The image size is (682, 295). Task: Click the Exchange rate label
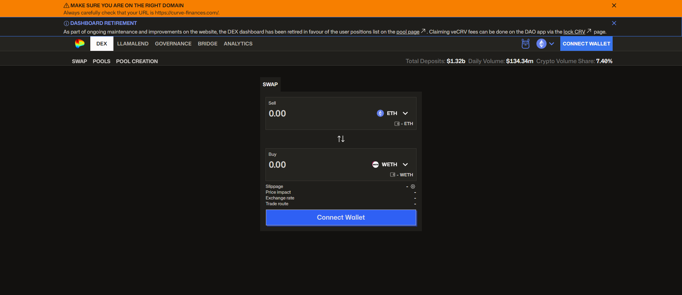click(x=280, y=198)
